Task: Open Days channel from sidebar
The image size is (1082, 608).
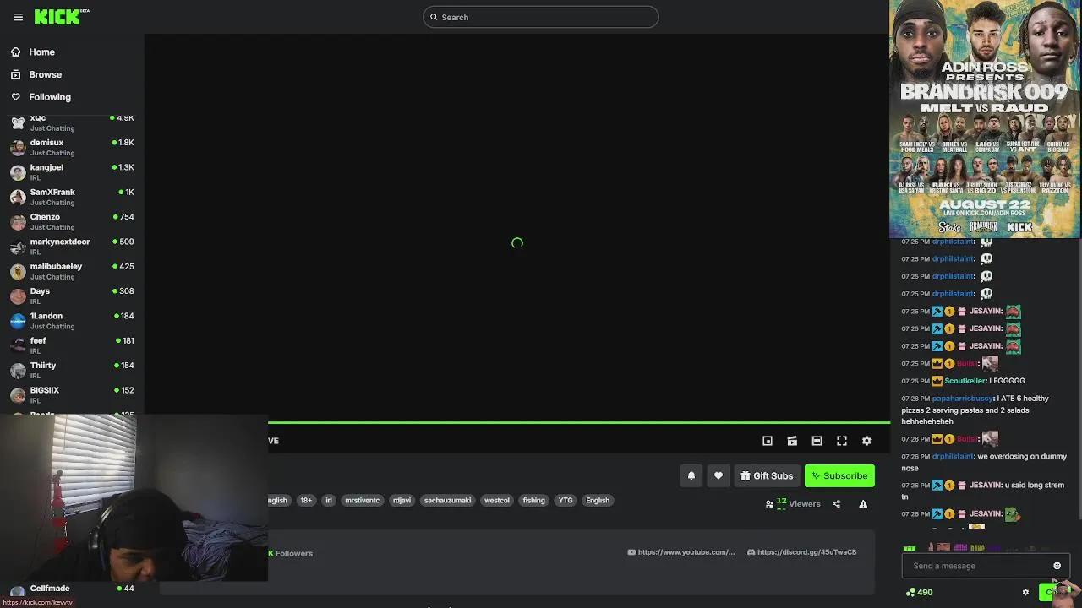Action: pos(72,296)
